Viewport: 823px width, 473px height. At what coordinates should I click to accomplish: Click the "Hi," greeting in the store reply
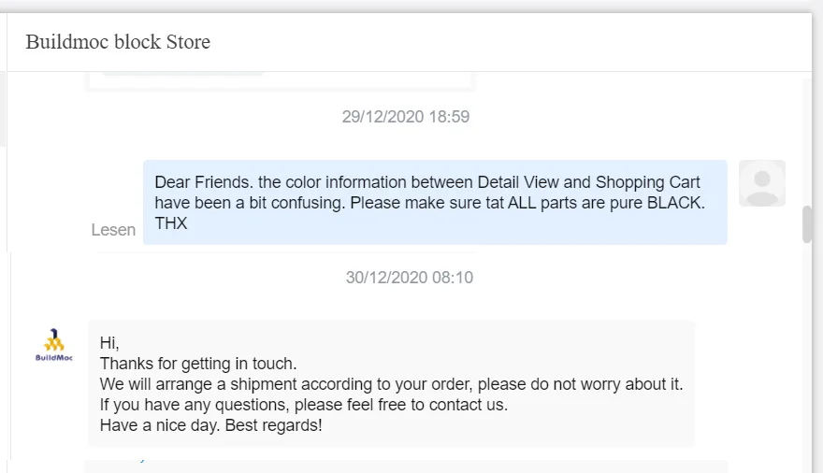109,343
